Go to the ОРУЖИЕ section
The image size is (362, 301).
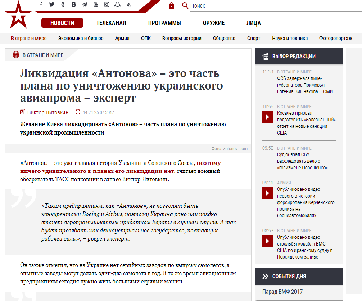[x=213, y=23]
